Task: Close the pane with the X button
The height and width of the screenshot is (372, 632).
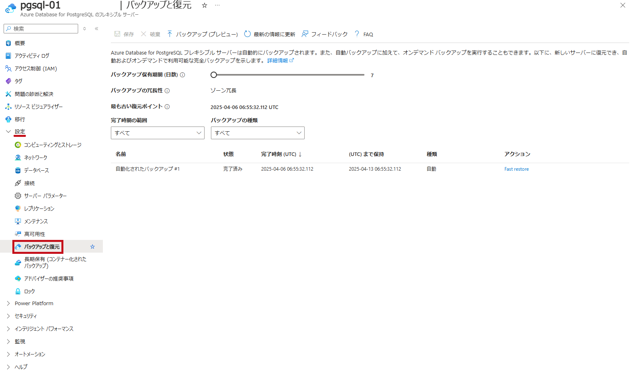Action: [x=623, y=5]
